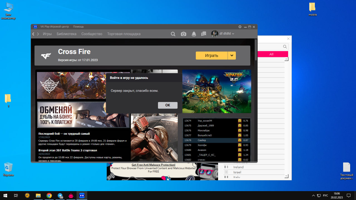Click the network icon in system tray
This screenshot has height=200, width=356.
319,196
